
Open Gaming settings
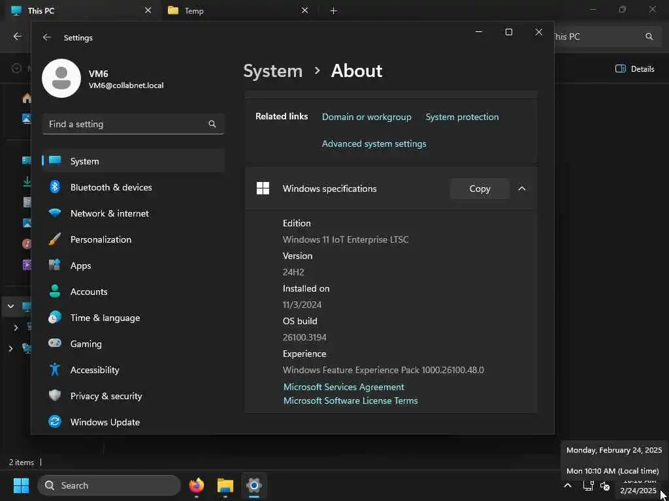[133, 343]
